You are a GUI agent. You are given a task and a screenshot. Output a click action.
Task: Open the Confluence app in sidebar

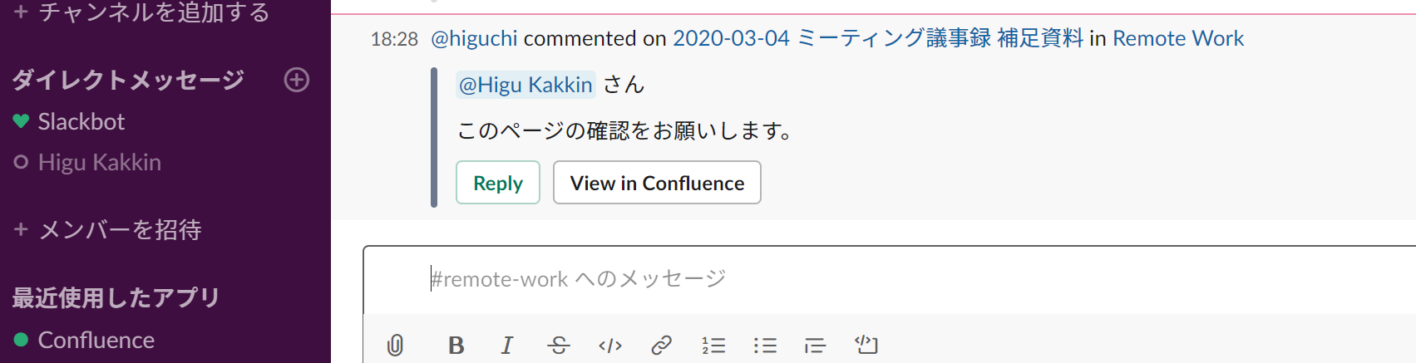(x=96, y=341)
